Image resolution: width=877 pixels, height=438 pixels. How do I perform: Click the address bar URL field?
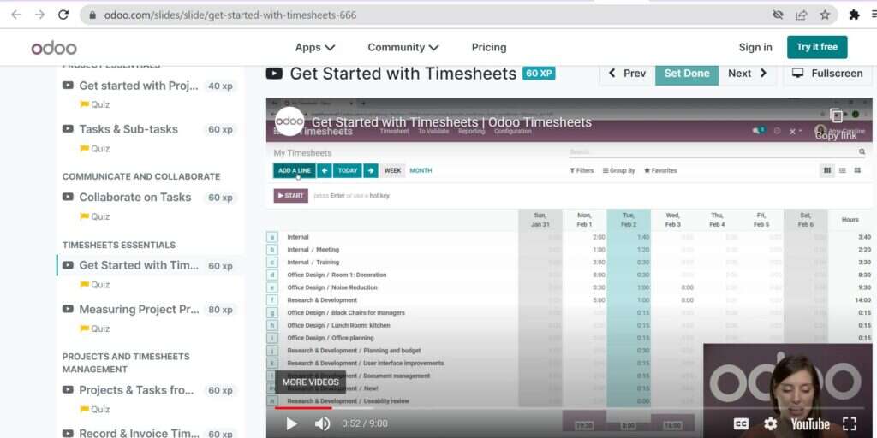[x=425, y=15]
